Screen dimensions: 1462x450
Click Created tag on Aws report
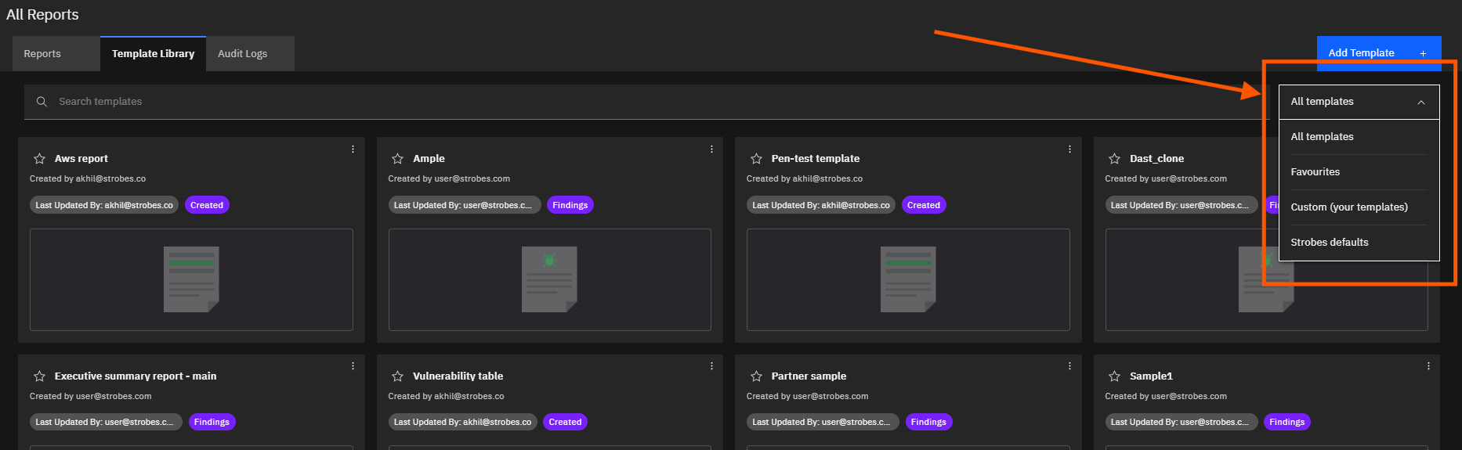207,205
